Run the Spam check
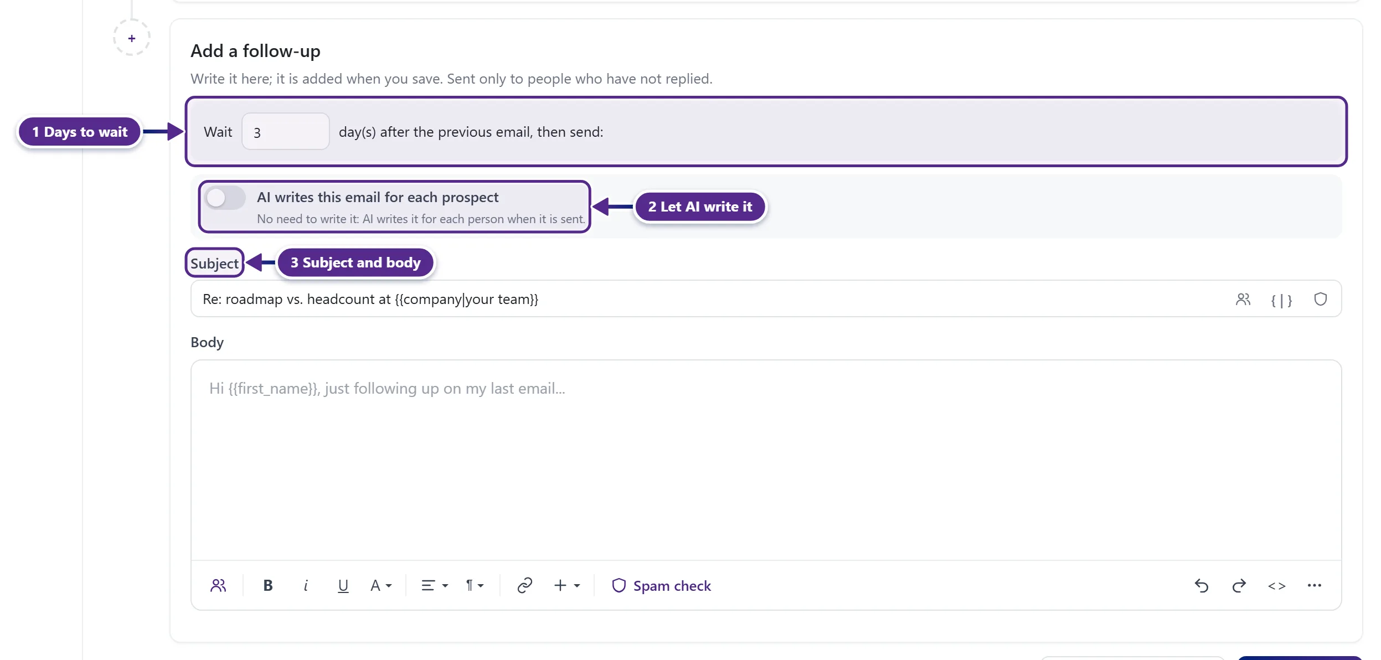Image resolution: width=1381 pixels, height=660 pixels. click(661, 586)
